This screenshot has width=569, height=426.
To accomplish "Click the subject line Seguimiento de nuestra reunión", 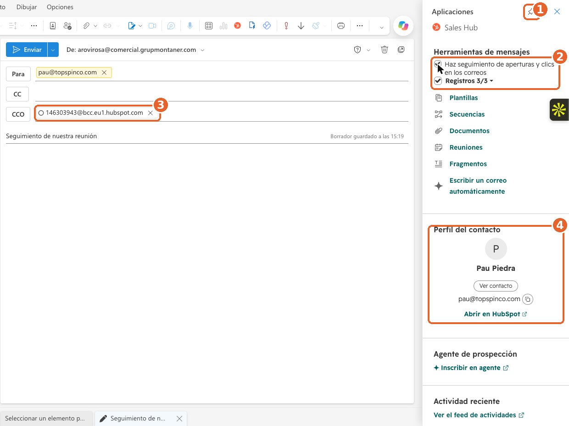I will pos(51,136).
